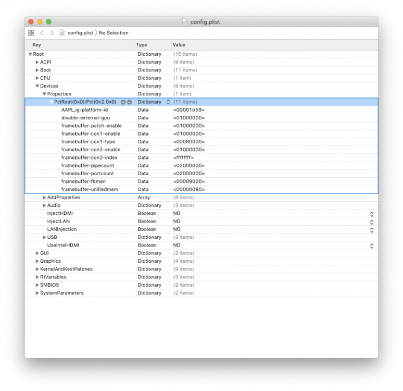Select the AAPL,ig-platform-id key
The width and height of the screenshot is (403, 391).
(84, 110)
